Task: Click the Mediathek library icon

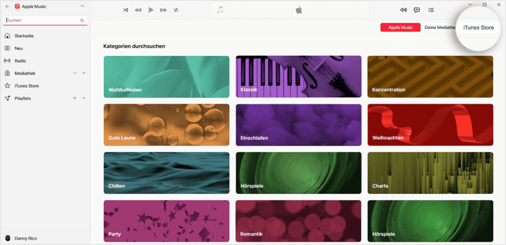Action: click(x=7, y=73)
